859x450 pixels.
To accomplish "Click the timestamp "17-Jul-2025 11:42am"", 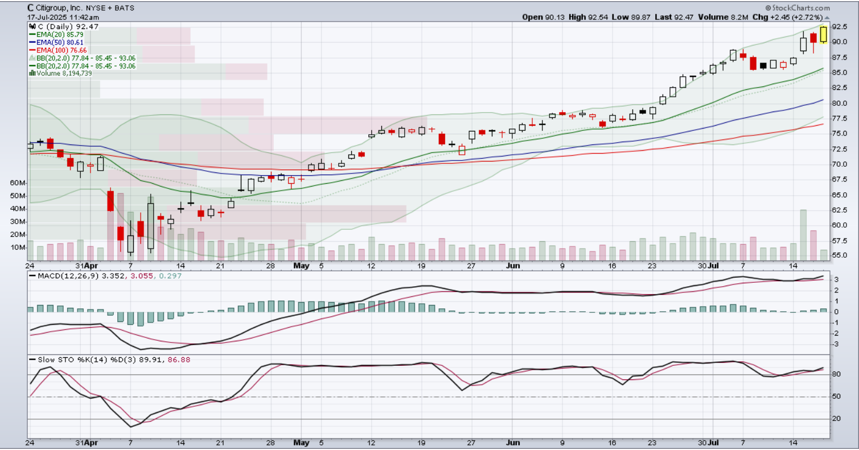I will point(63,17).
